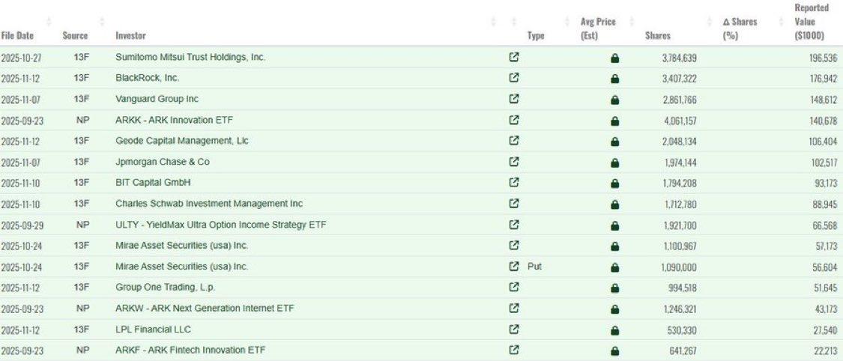
Task: Click lock icon in Sumitomo Mitsui row
Action: pyautogui.click(x=614, y=58)
